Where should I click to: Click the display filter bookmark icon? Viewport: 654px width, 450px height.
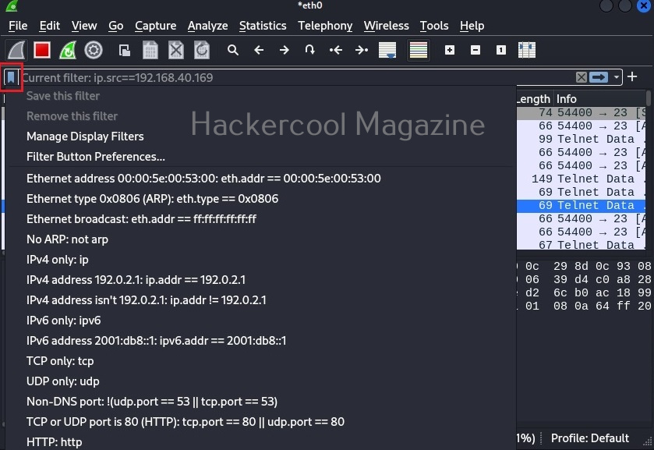(11, 77)
